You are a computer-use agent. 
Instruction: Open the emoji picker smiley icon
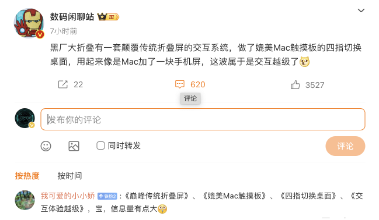coord(46,146)
